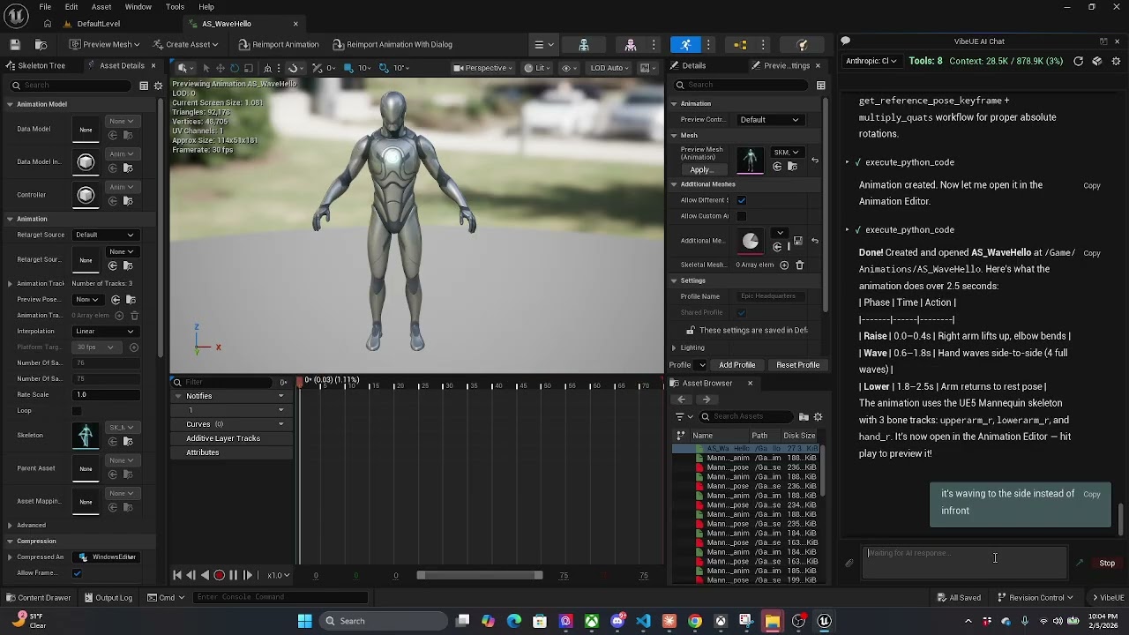
Task: Select the active Animation mode running-figure icon
Action: pyautogui.click(x=685, y=44)
